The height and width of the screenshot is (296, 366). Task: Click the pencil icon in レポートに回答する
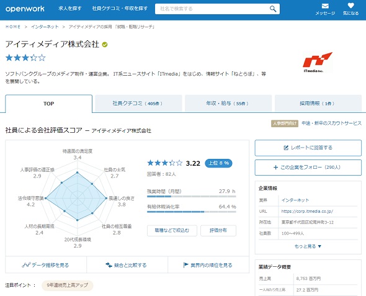286,148
